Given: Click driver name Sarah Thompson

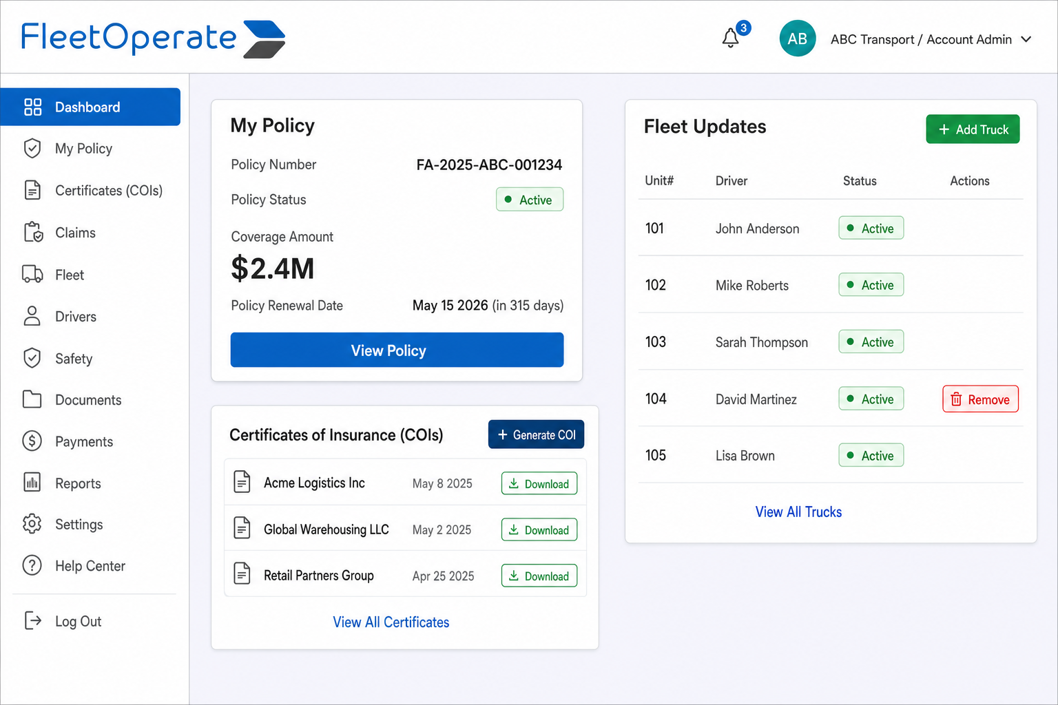Looking at the screenshot, I should [762, 342].
